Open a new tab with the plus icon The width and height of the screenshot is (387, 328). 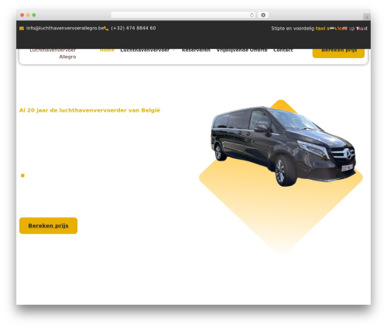[x=367, y=17]
